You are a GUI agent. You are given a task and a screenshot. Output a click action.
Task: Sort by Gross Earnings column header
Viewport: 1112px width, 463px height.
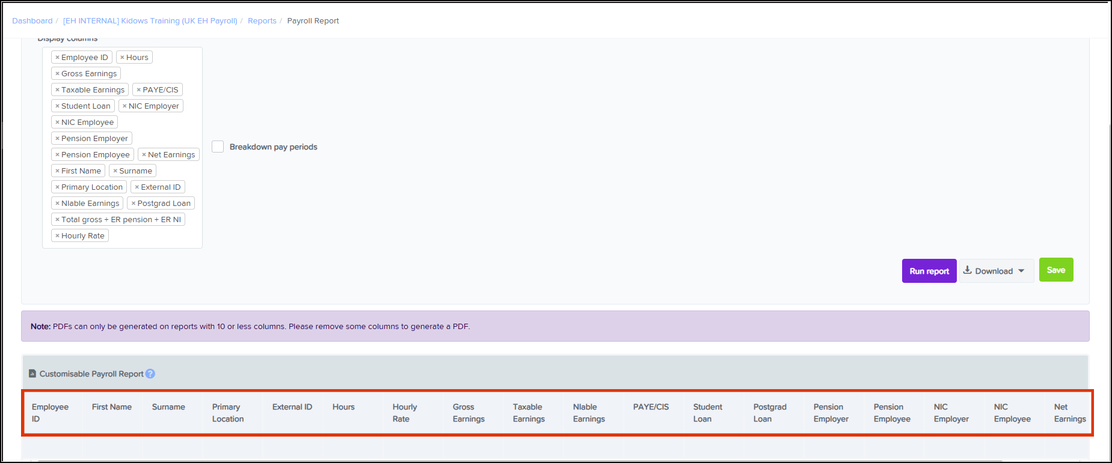click(468, 413)
